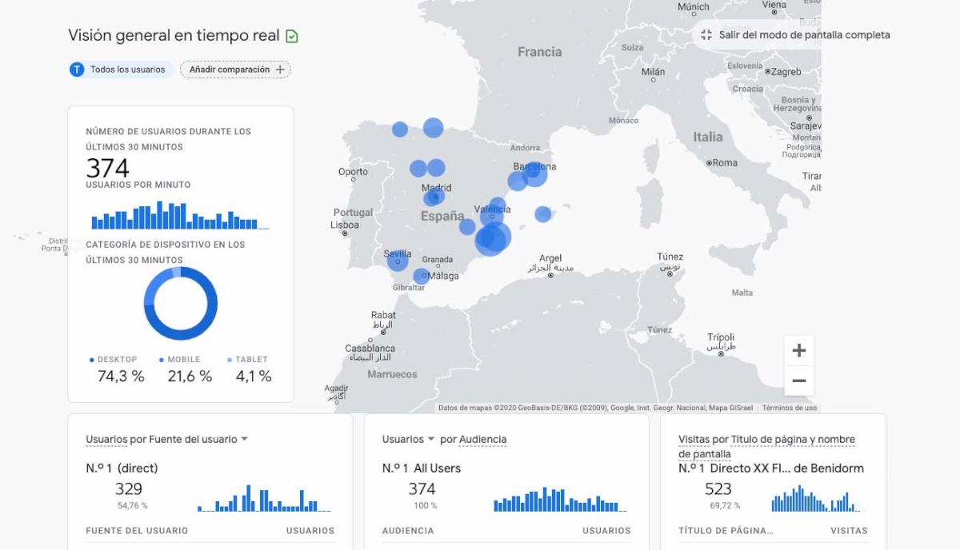Click Salir del modo de pantalla completa
Image resolution: width=960 pixels, height=550 pixels.
(804, 35)
